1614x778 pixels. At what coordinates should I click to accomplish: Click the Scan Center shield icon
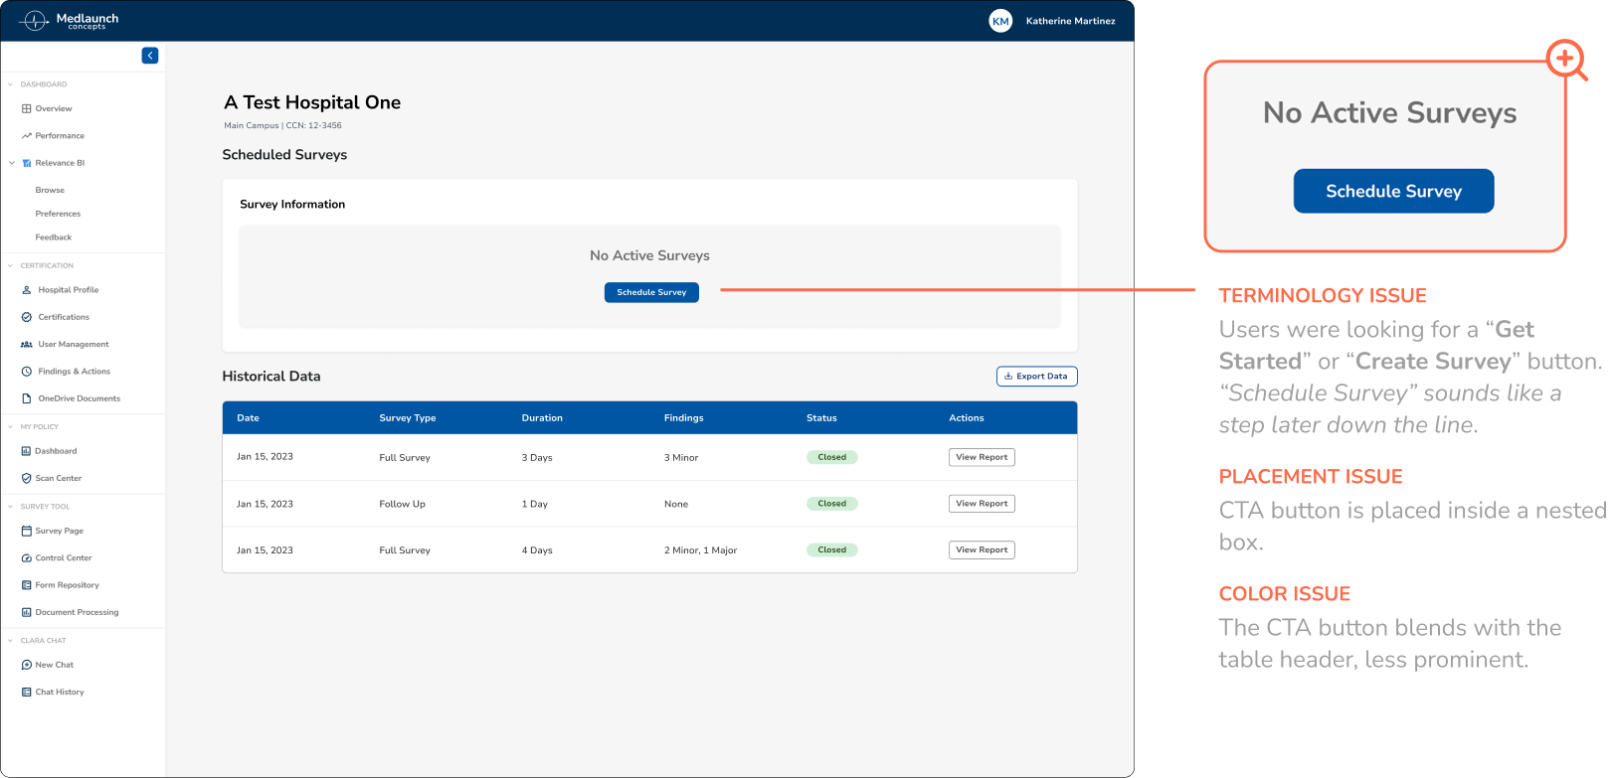click(27, 478)
